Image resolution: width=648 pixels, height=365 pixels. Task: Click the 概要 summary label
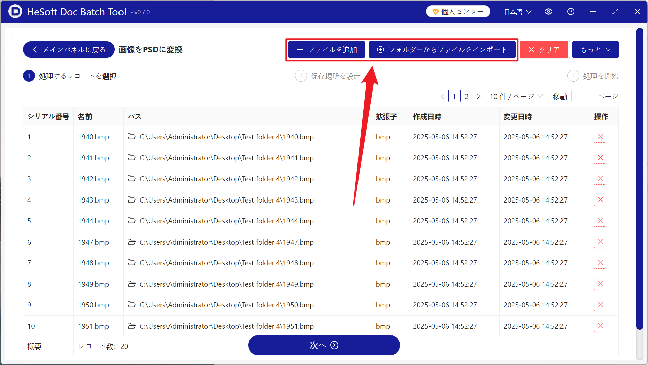coord(34,346)
